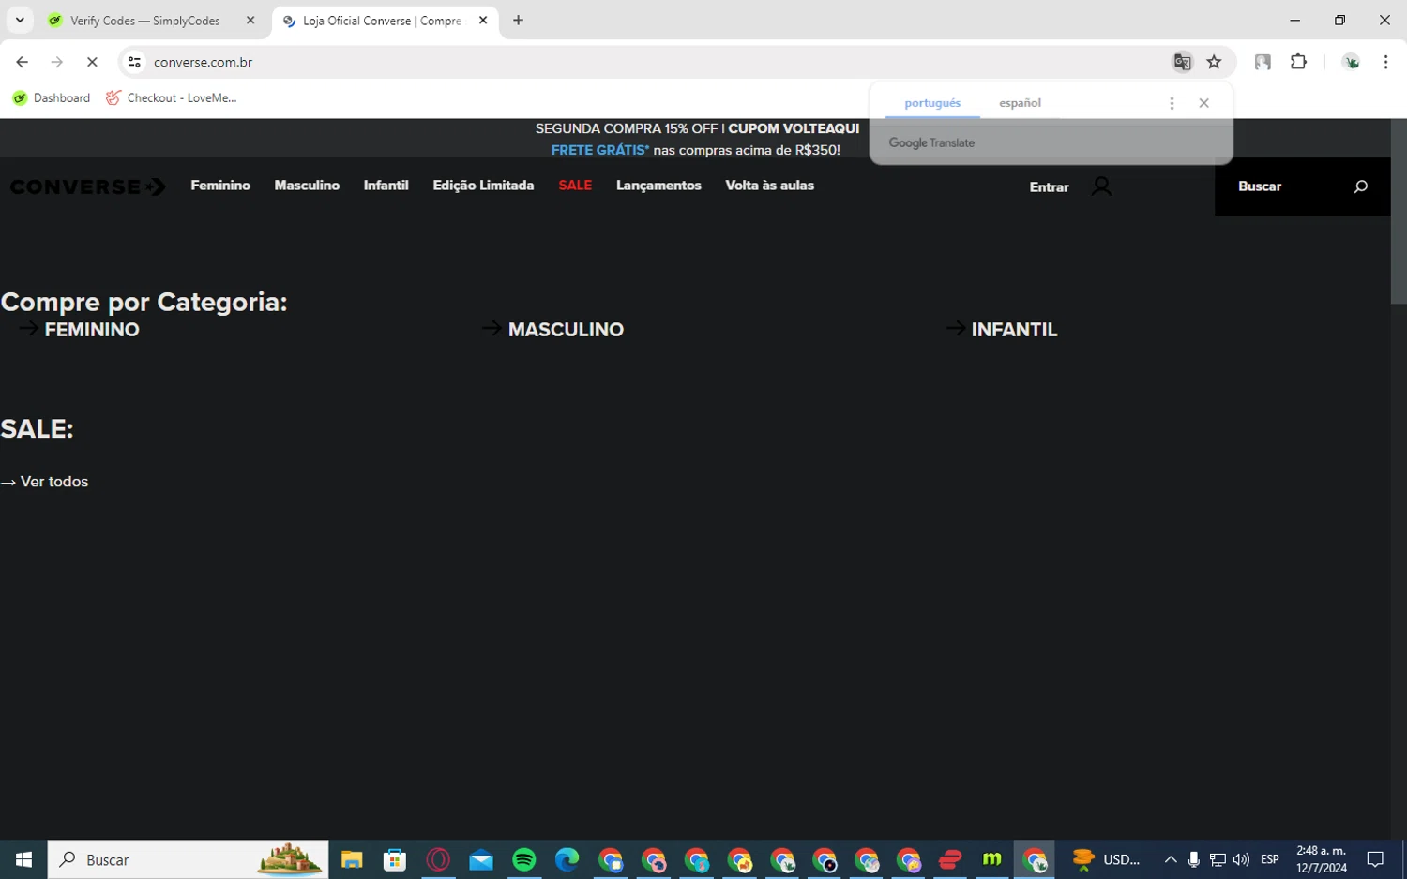
Task: Open the Dashboard bookmark
Action: [52, 97]
